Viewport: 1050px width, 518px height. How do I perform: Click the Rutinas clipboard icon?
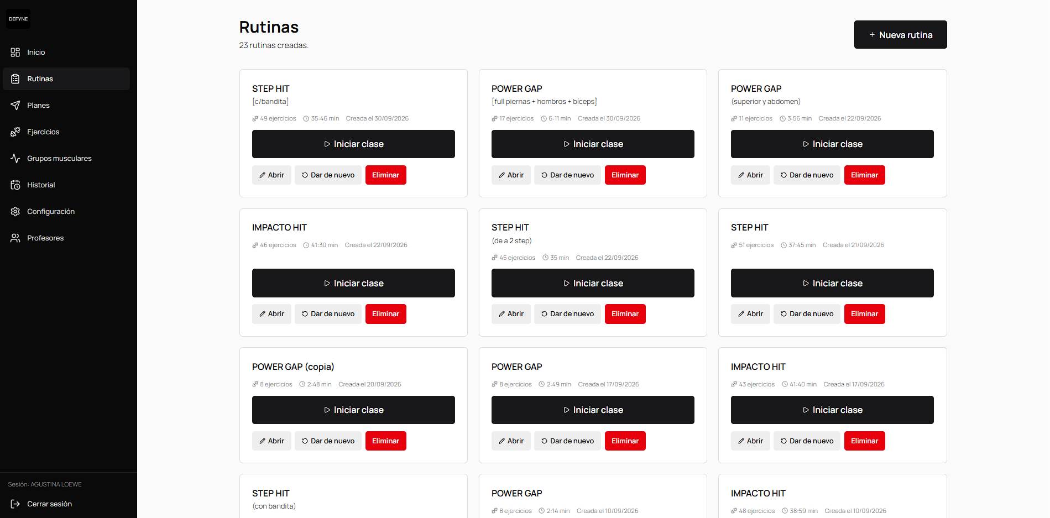pyautogui.click(x=15, y=79)
